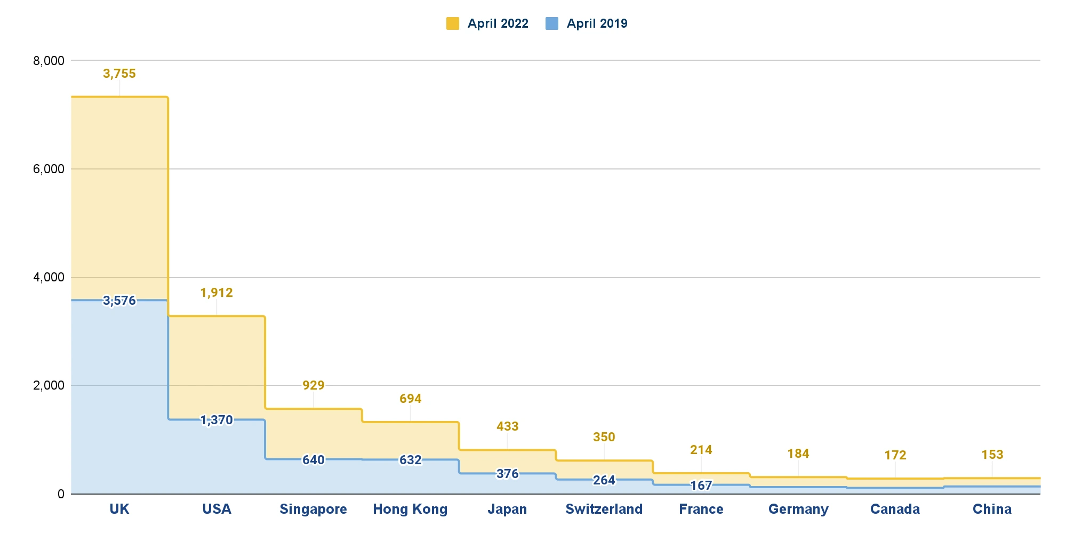
Task: Click the blue April 2019 legend swatch
Action: point(552,23)
